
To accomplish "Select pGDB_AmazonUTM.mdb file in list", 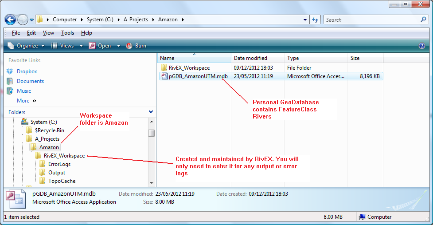I will click(x=198, y=76).
